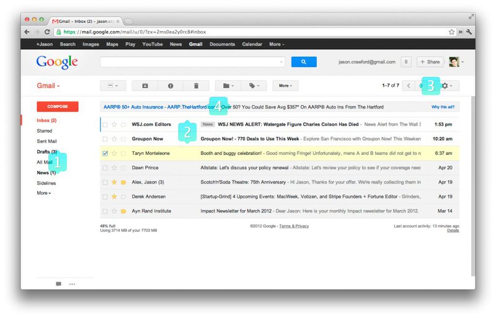Click the Delete trash icon
Screen dimensions: 496x318
[196, 86]
